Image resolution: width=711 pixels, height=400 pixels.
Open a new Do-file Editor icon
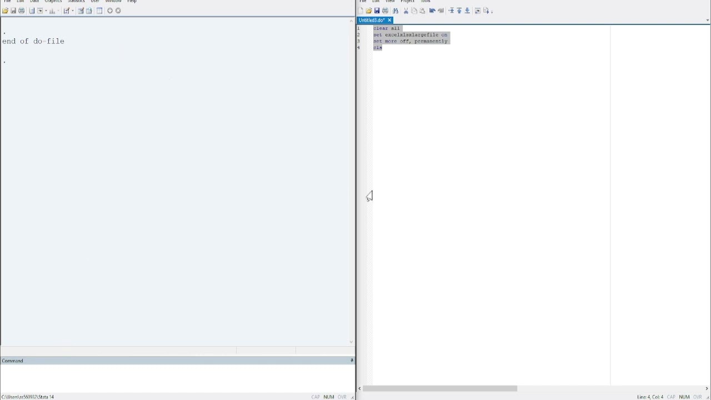click(x=66, y=11)
